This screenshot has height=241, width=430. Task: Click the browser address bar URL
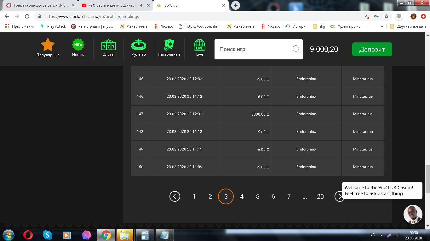(92, 16)
